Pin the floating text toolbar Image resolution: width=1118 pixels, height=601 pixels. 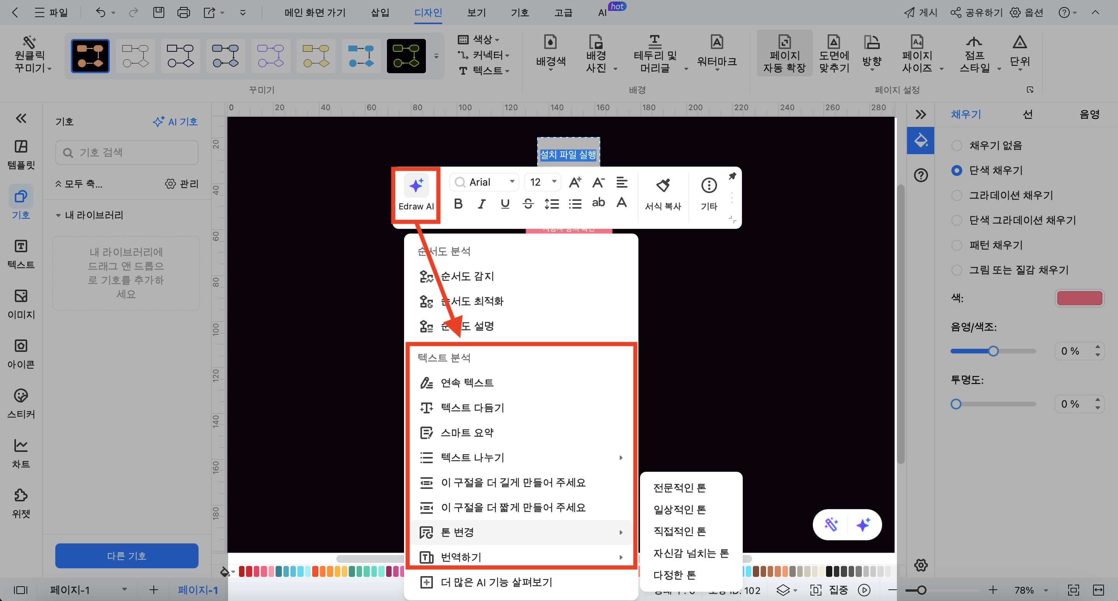click(732, 176)
